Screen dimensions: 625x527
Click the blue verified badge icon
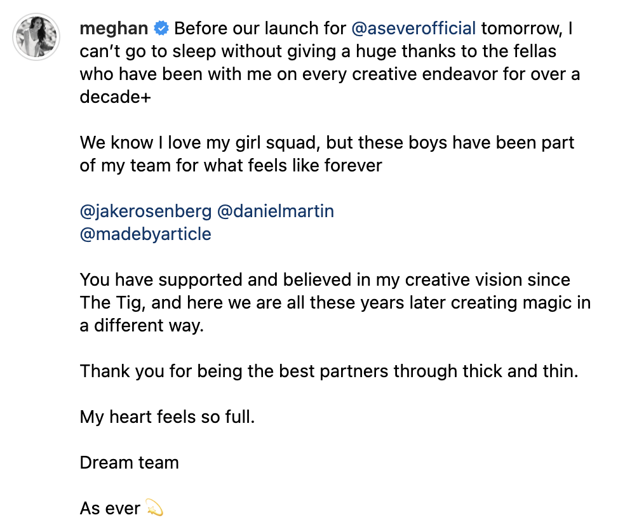point(162,29)
